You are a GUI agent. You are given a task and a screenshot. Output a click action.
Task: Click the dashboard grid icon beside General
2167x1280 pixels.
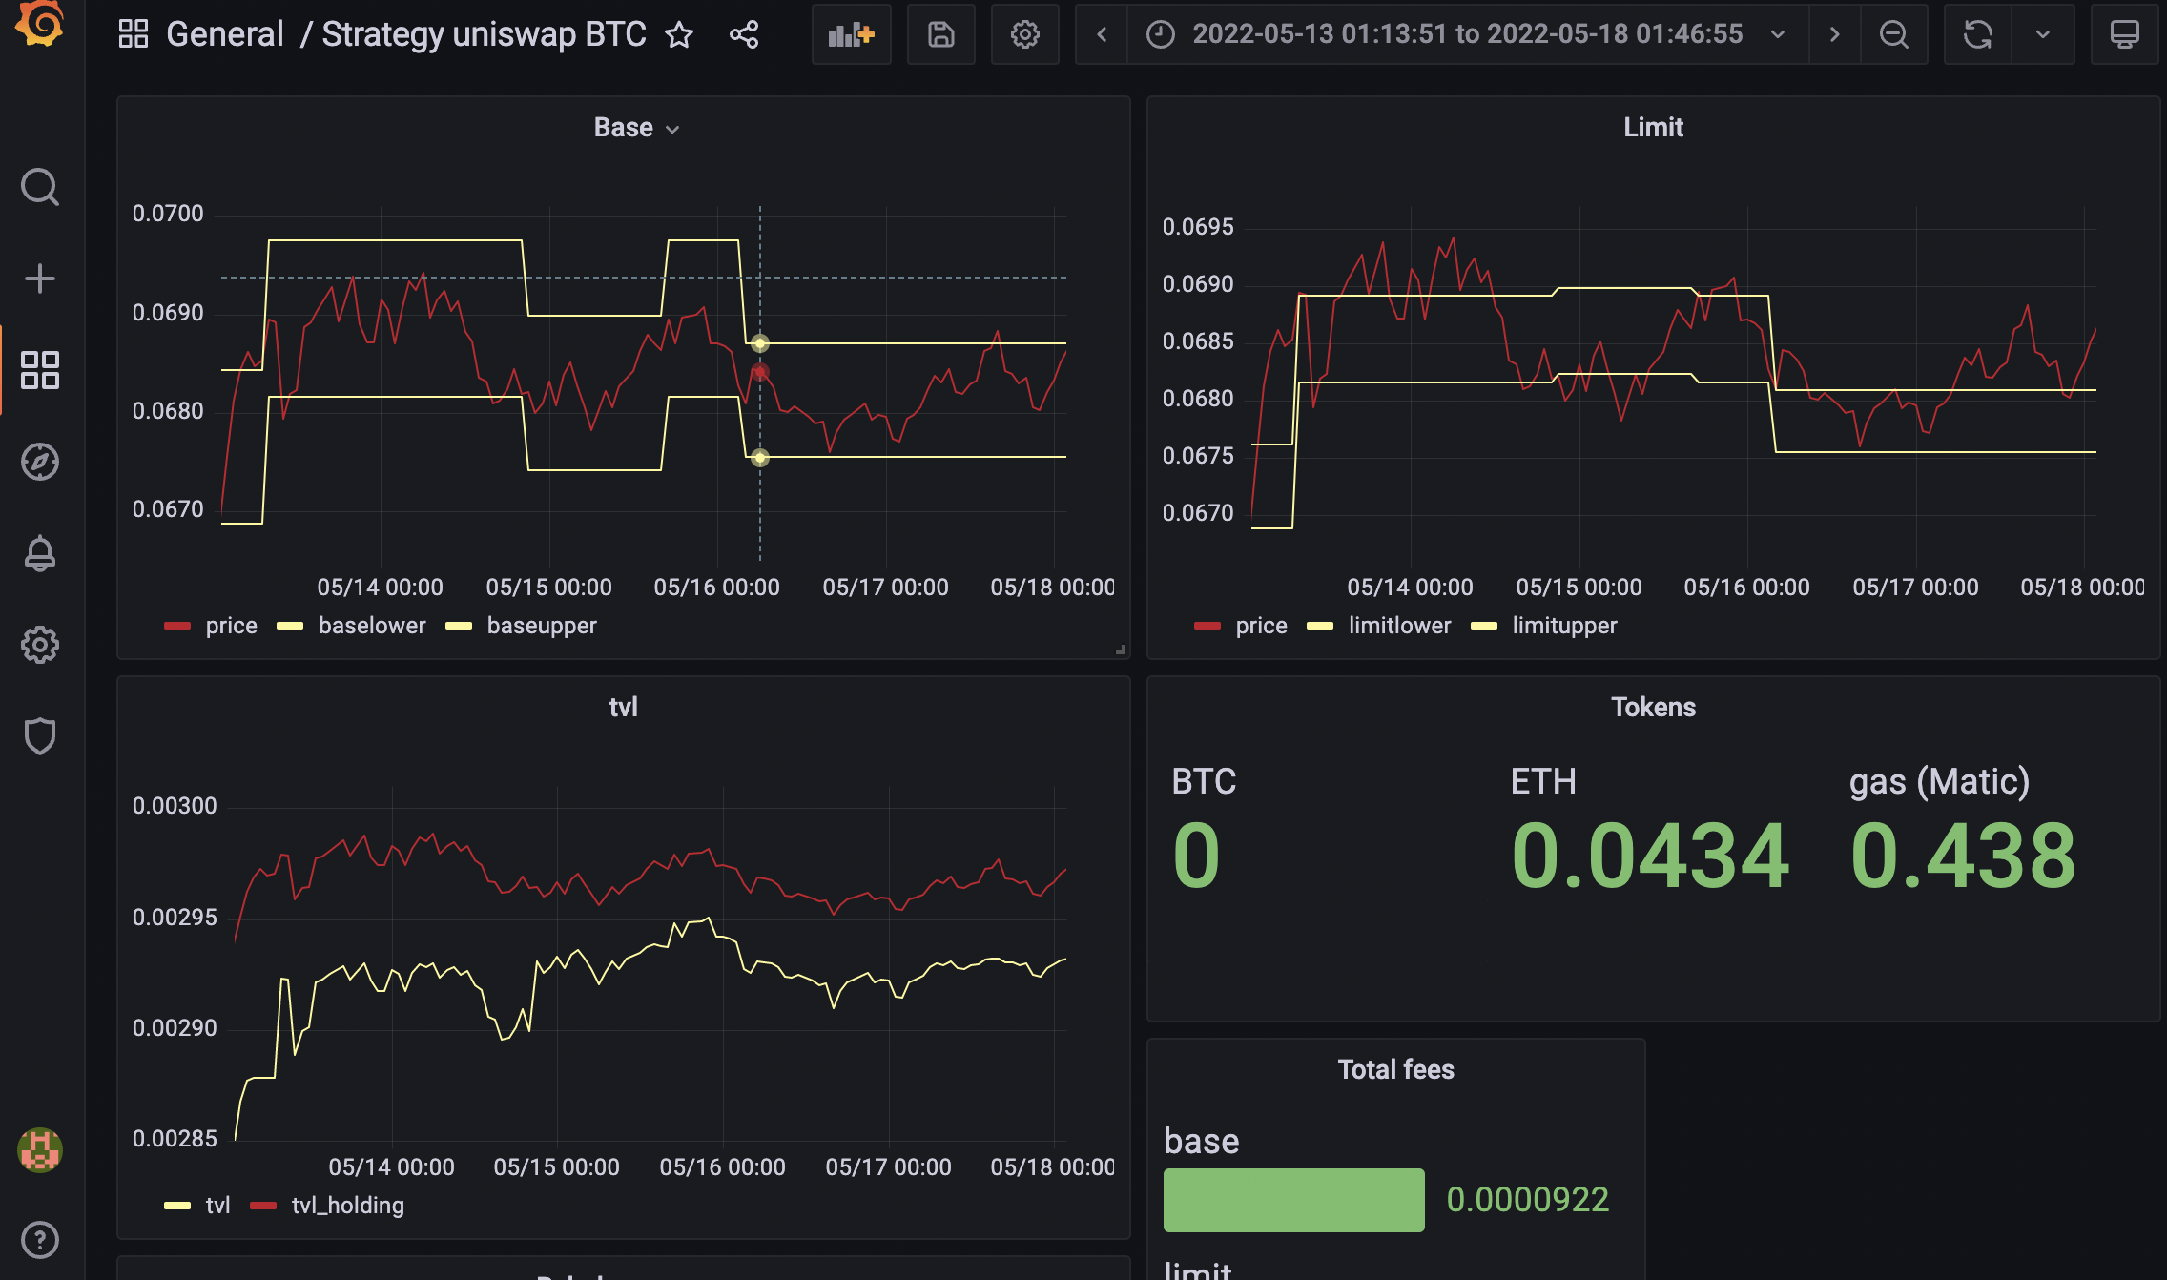click(133, 34)
